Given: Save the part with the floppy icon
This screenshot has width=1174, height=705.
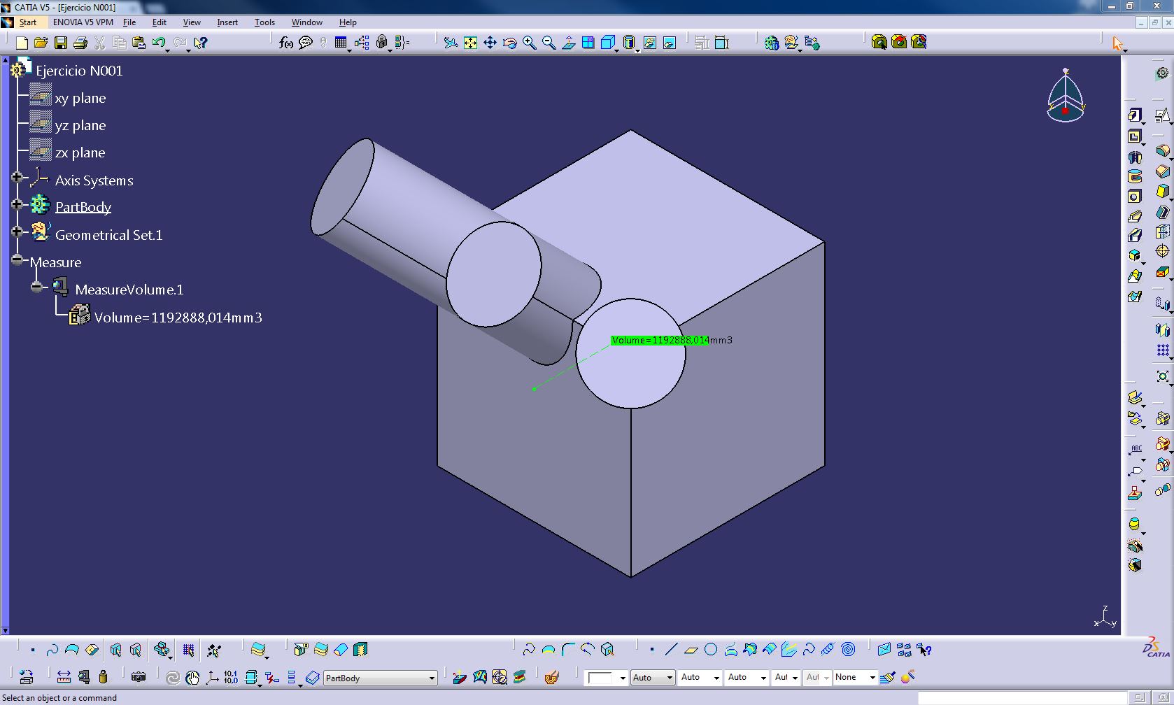Looking at the screenshot, I should (x=61, y=43).
